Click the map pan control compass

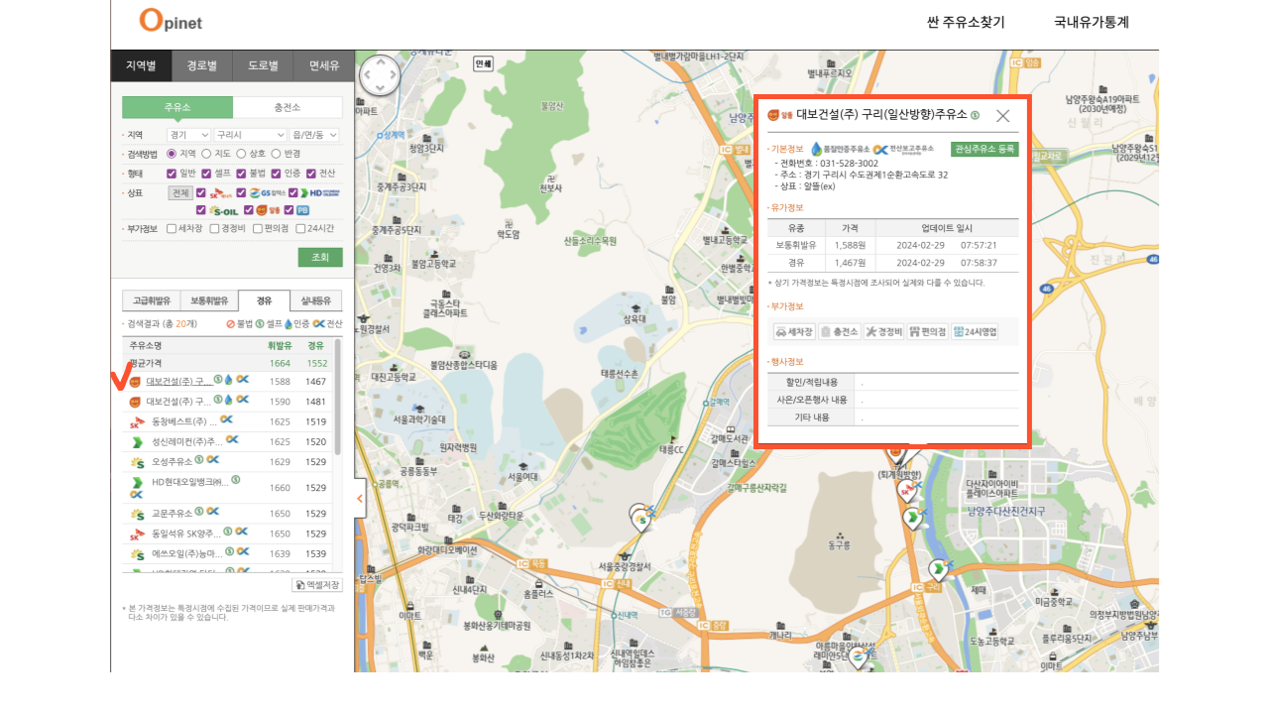380,75
